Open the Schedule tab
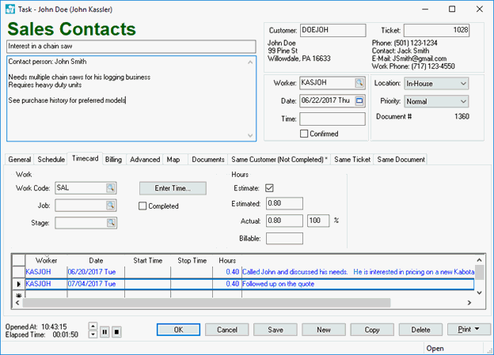This screenshot has width=494, height=355. coord(51,160)
